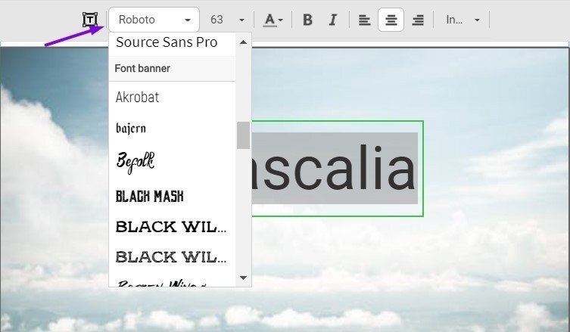Screen dimensions: 570x332
Task: Align text to the left
Action: point(364,20)
